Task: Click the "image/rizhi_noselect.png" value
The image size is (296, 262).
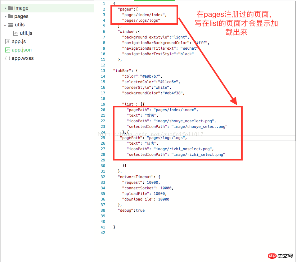Action: coord(182,149)
